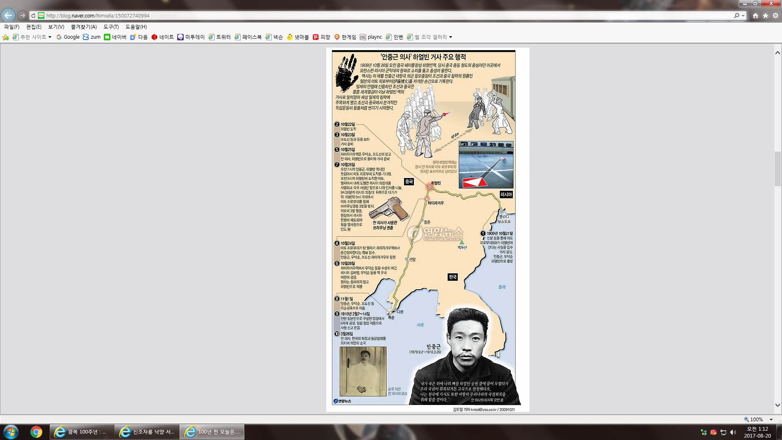The height and width of the screenshot is (440, 782).
Task: Open the zoom level dropdown arrow
Action: pos(771,419)
